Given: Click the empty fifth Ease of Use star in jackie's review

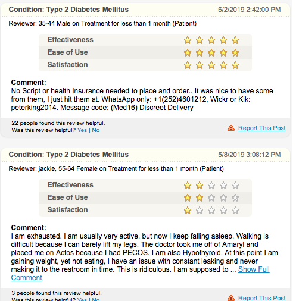Looking at the screenshot, I should (235, 198).
